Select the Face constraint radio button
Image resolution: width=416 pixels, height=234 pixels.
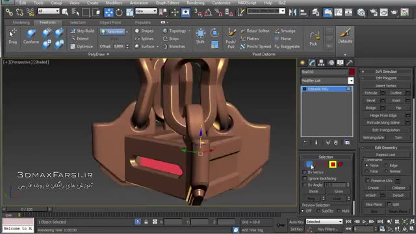(367, 172)
